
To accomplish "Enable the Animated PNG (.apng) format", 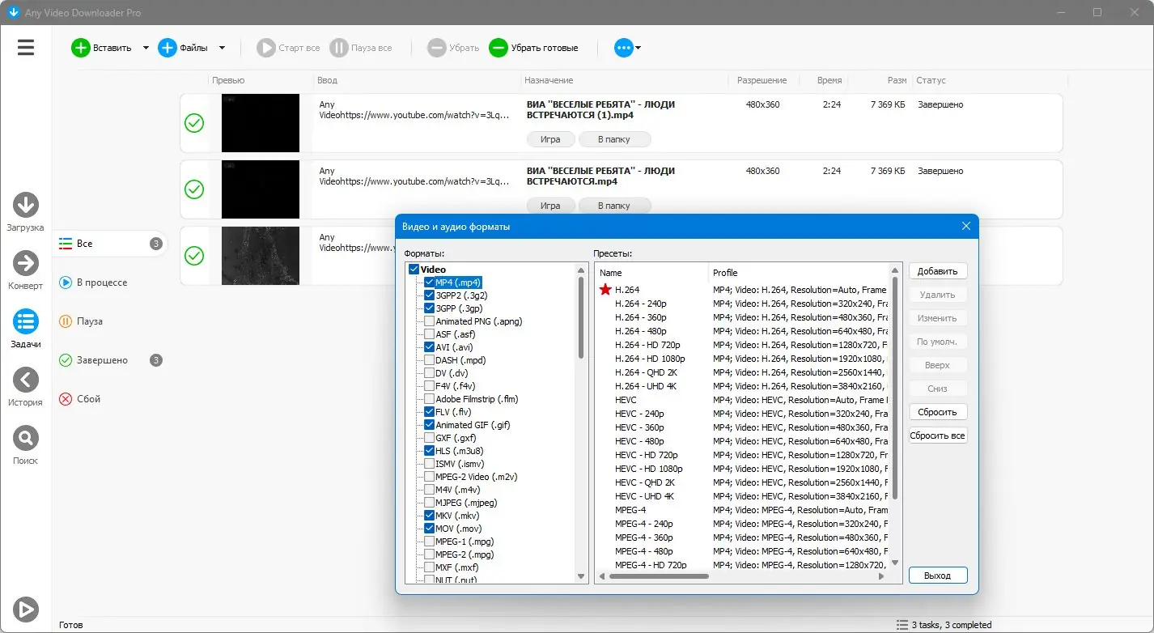I will coord(429,321).
